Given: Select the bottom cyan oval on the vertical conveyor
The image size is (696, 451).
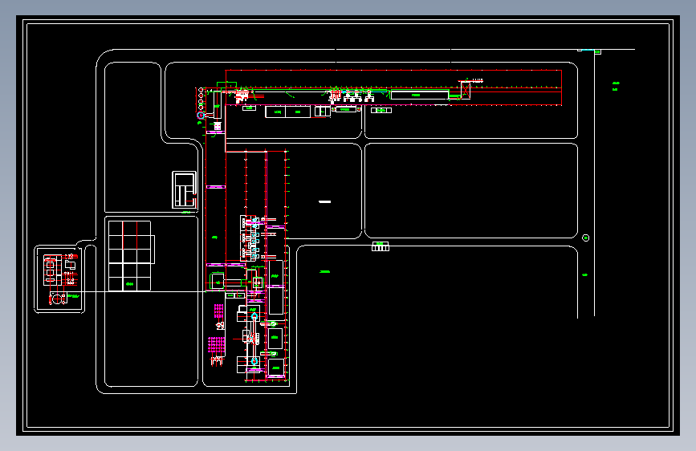Looking at the screenshot, I should click(x=254, y=361).
